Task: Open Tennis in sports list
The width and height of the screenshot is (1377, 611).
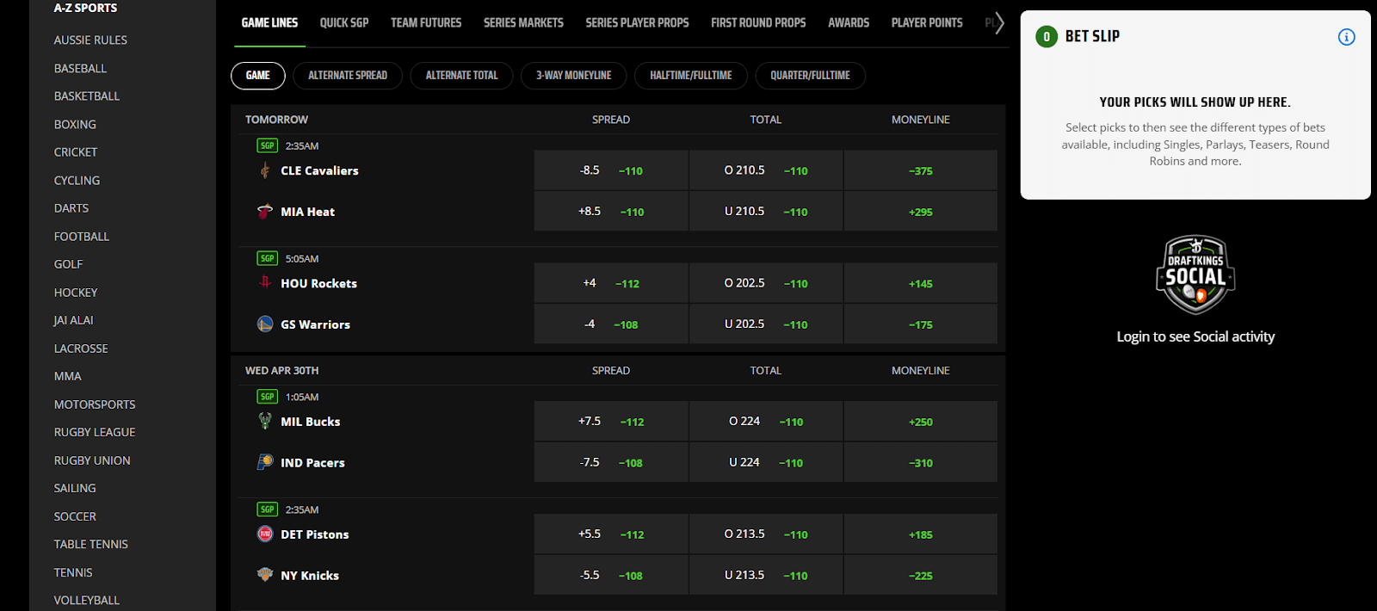Action: (73, 572)
